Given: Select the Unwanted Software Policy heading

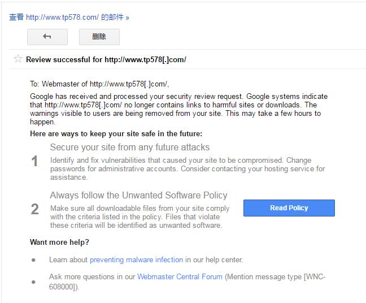Looking at the screenshot, I should pos(138,196).
